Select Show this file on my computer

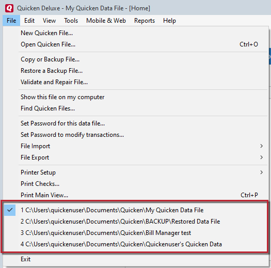(135, 97)
